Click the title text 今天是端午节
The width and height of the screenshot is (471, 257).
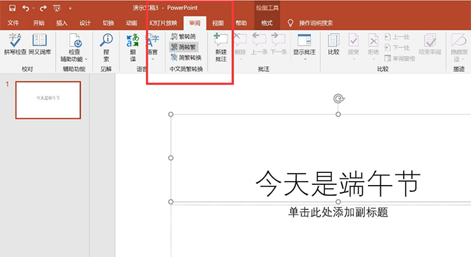pos(338,183)
